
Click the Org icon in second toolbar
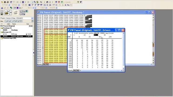pyautogui.click(x=68, y=5)
